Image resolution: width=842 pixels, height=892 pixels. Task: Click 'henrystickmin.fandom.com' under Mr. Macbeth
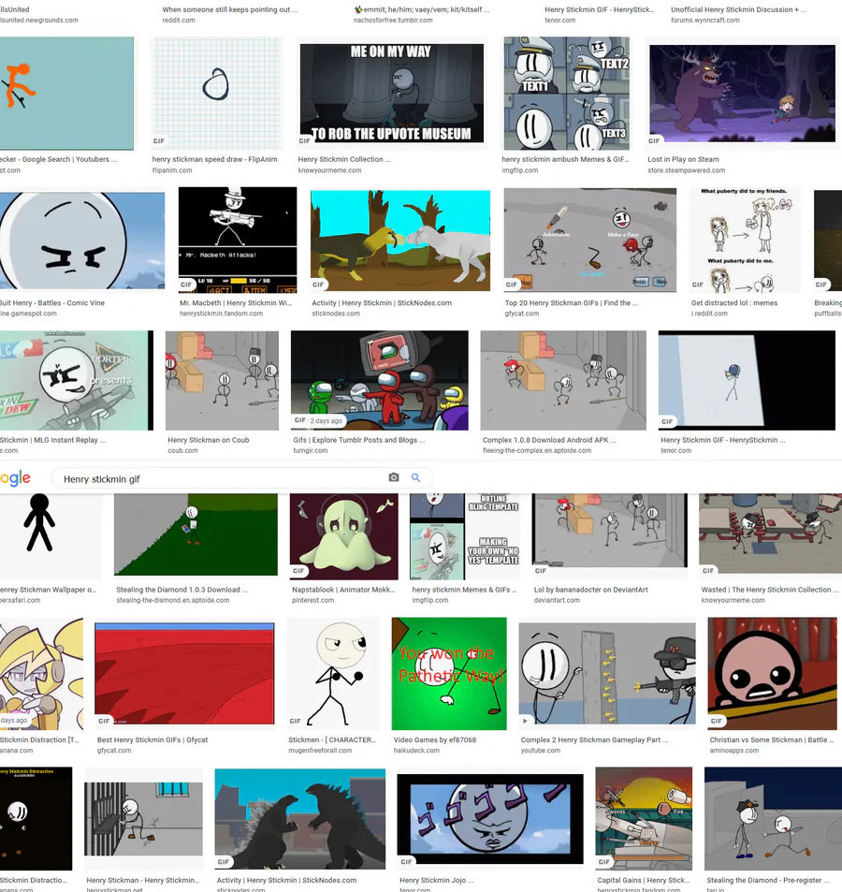click(221, 314)
